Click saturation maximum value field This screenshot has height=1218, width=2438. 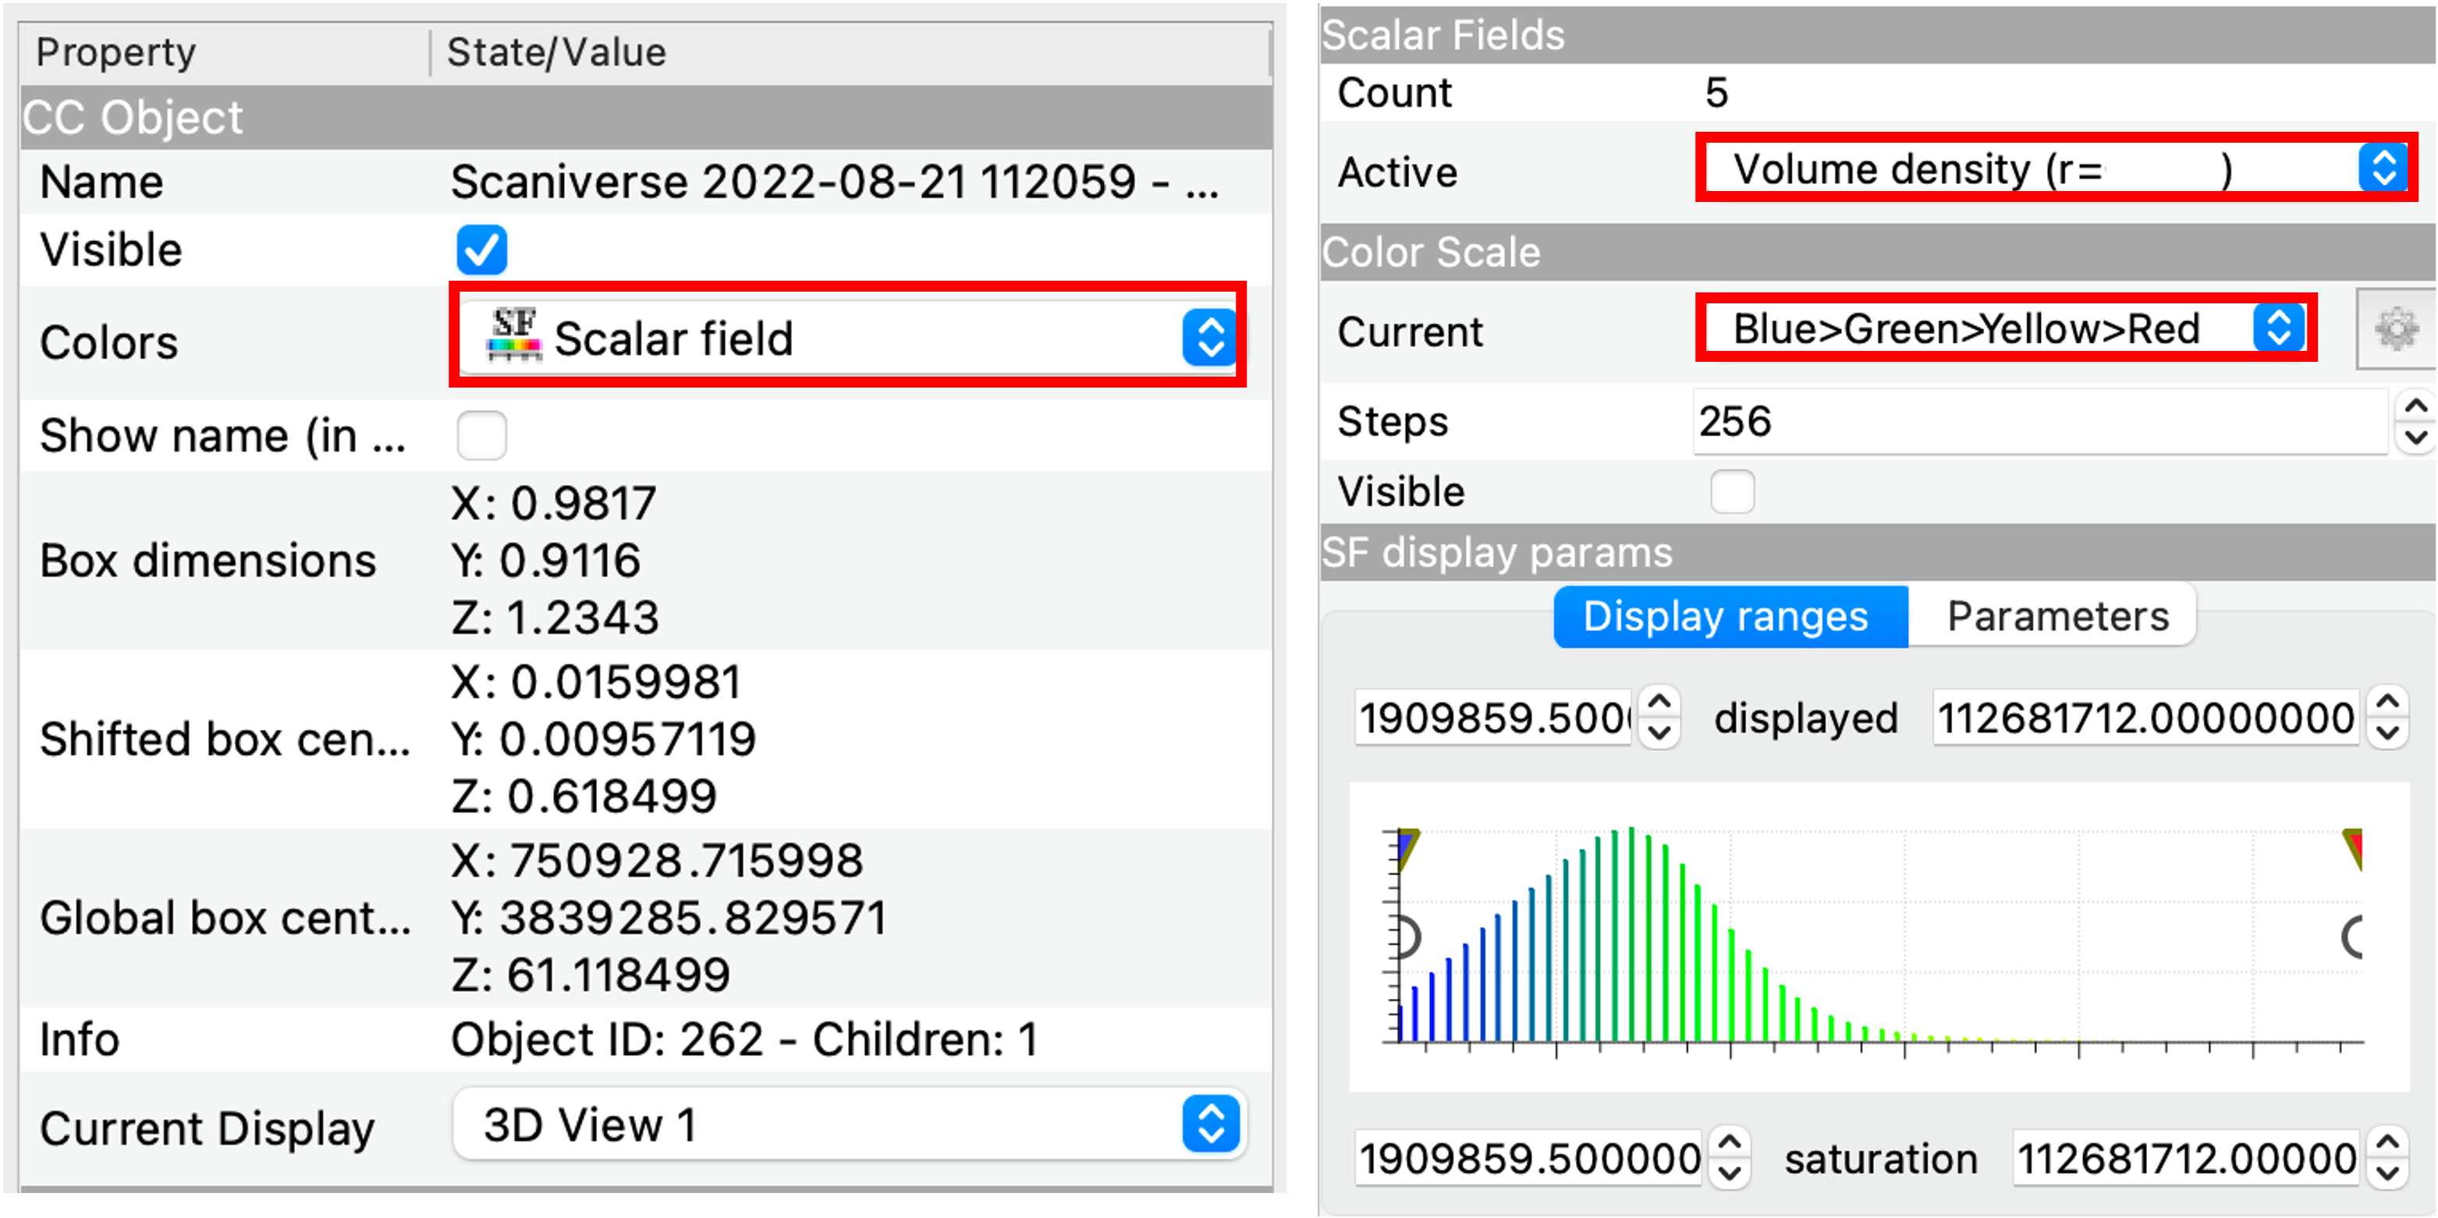pos(2184,1157)
